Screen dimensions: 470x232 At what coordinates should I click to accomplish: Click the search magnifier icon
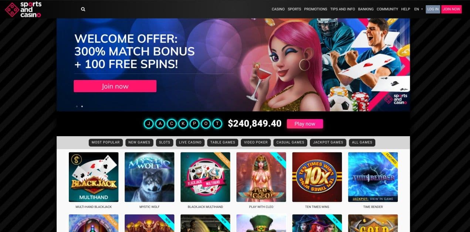point(83,9)
